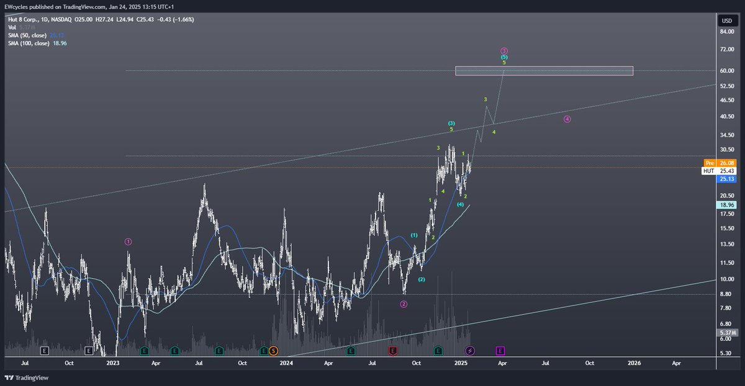The width and height of the screenshot is (745, 386).
Task: Click the 18.96 SMA price tag
Action: coord(726,204)
